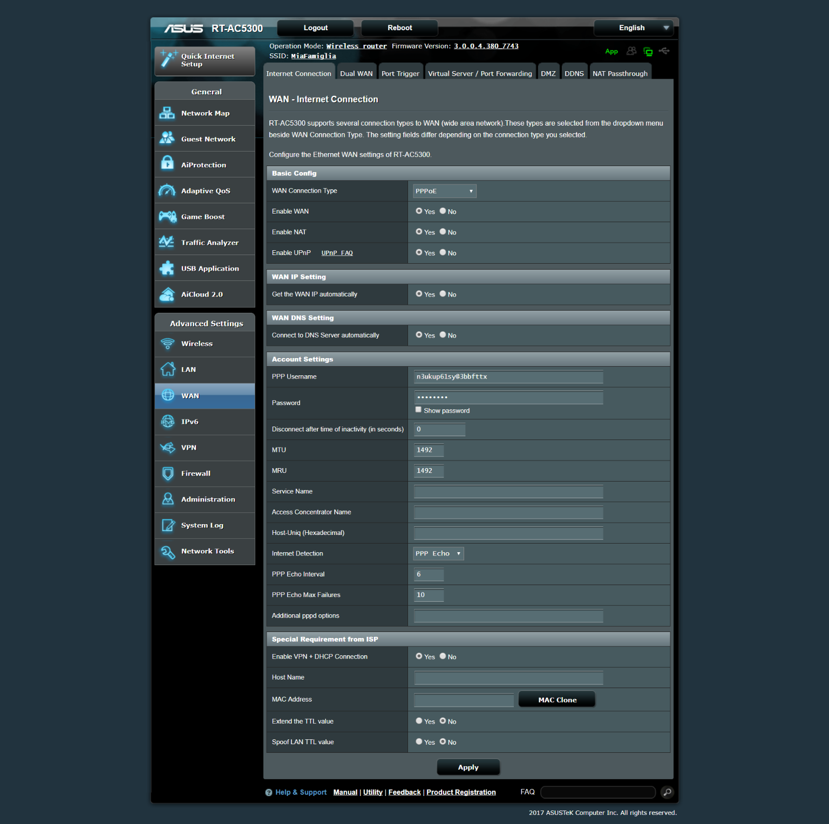
Task: Click the Logout button
Action: pyautogui.click(x=315, y=28)
